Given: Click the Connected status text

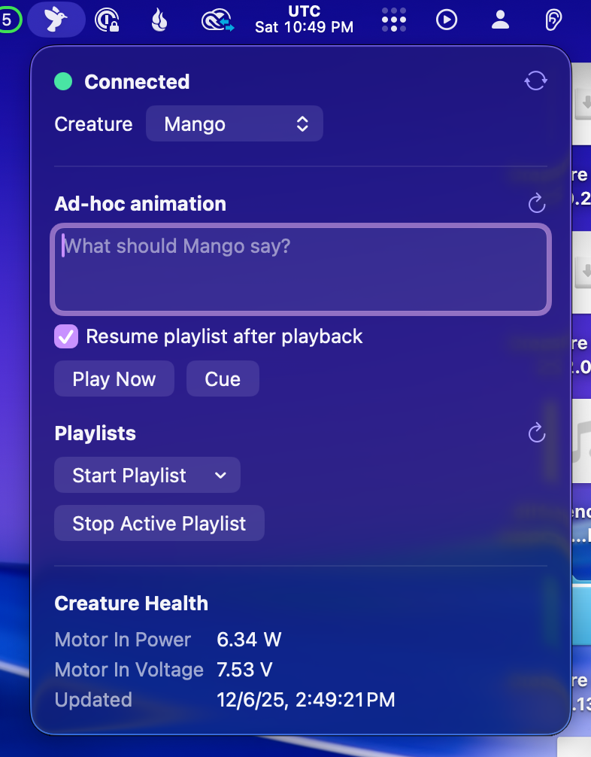Looking at the screenshot, I should pos(137,81).
